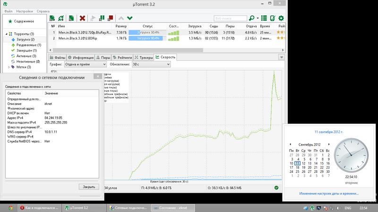Sort torrents by the Имя column header
378x212 pixels.
(61, 26)
